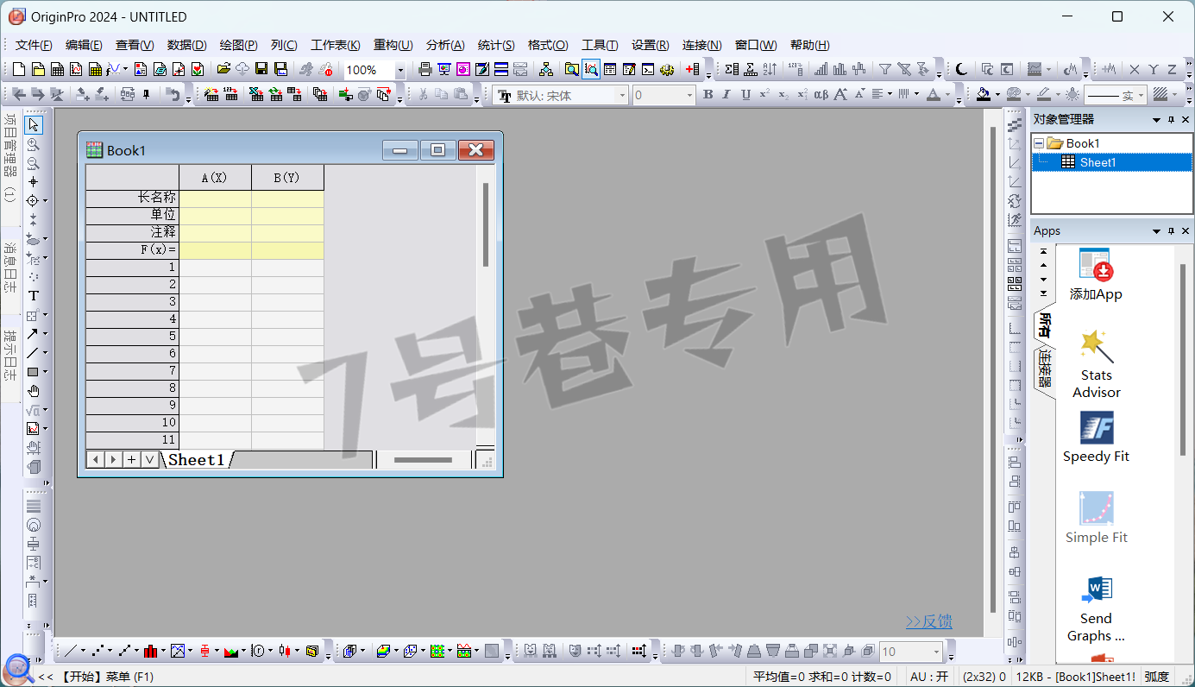
Task: Open the font name dropdown
Action: tap(621, 96)
